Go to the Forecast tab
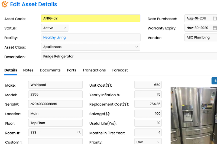This screenshot has width=217, height=144. point(120,70)
